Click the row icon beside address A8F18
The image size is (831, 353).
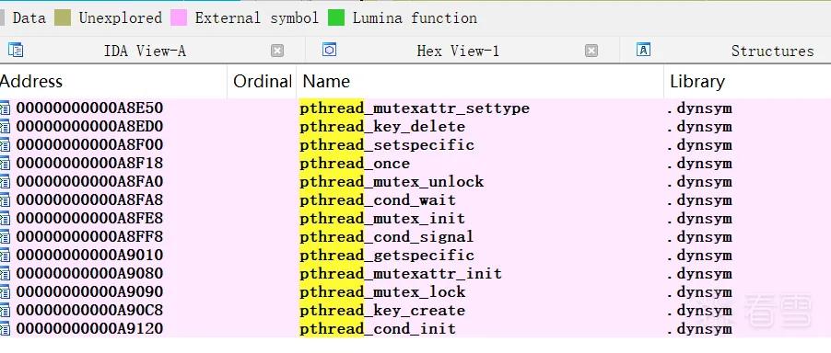point(5,164)
